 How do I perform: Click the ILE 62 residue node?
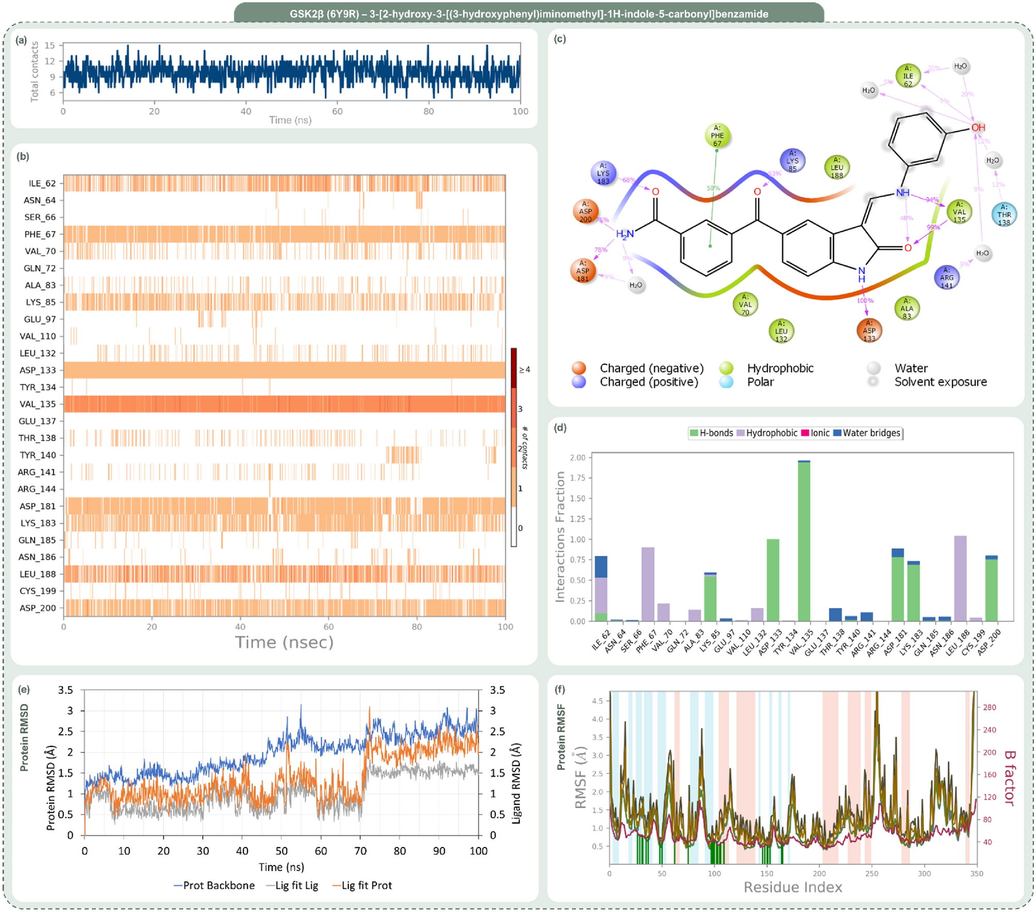(x=907, y=76)
